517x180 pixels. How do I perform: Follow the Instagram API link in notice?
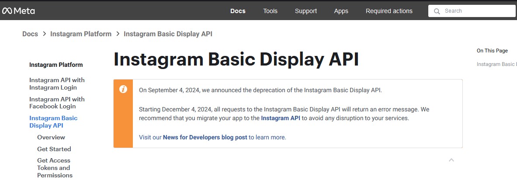point(281,118)
